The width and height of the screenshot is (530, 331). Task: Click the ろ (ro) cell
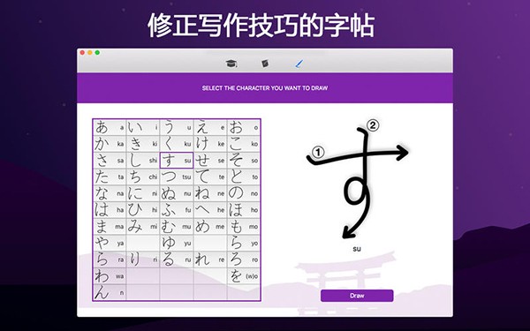click(x=244, y=260)
